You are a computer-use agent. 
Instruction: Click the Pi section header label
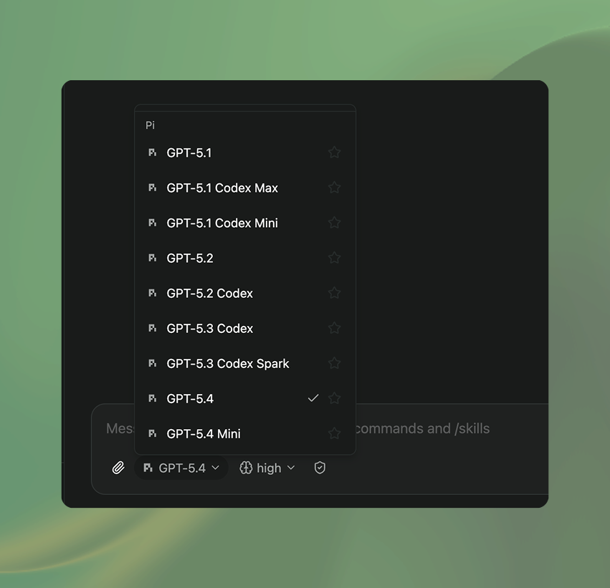point(150,125)
